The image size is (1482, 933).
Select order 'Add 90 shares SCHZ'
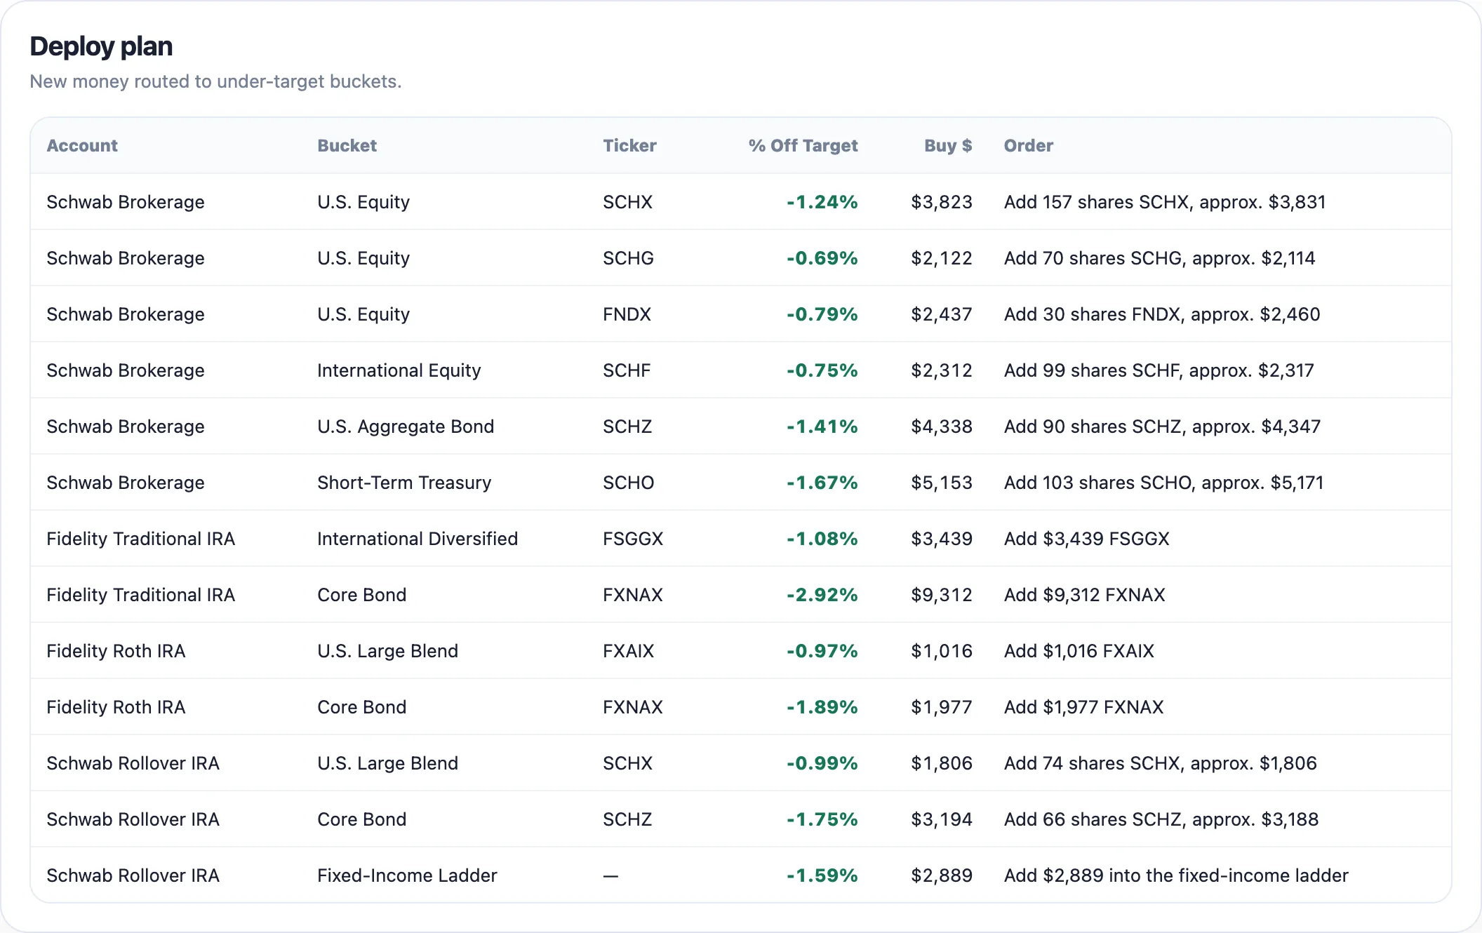pos(1162,427)
